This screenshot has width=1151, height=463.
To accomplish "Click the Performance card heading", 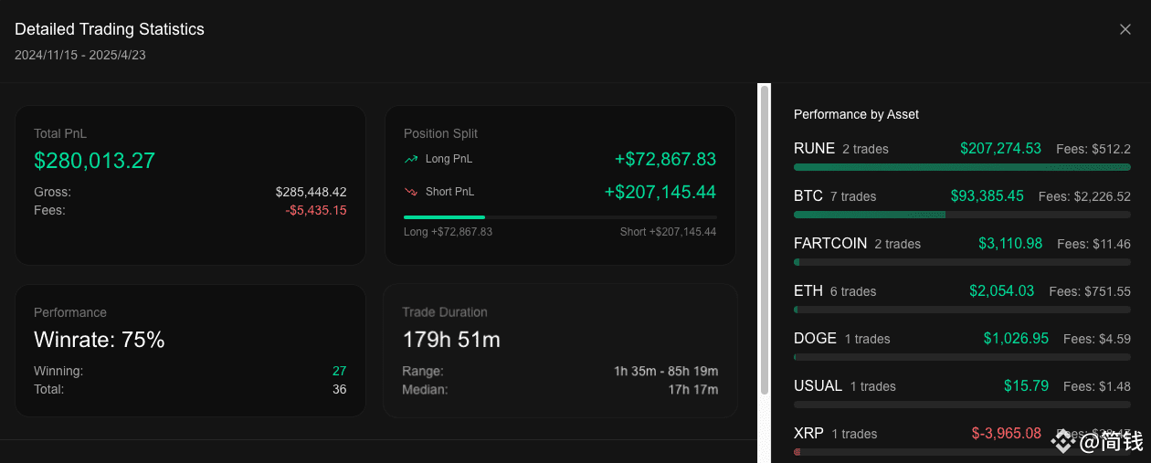I will point(70,312).
